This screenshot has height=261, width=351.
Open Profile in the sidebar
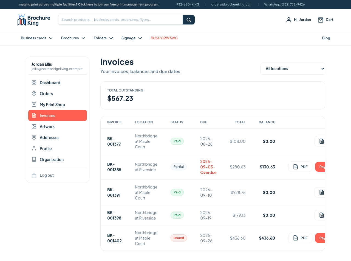pos(58,148)
